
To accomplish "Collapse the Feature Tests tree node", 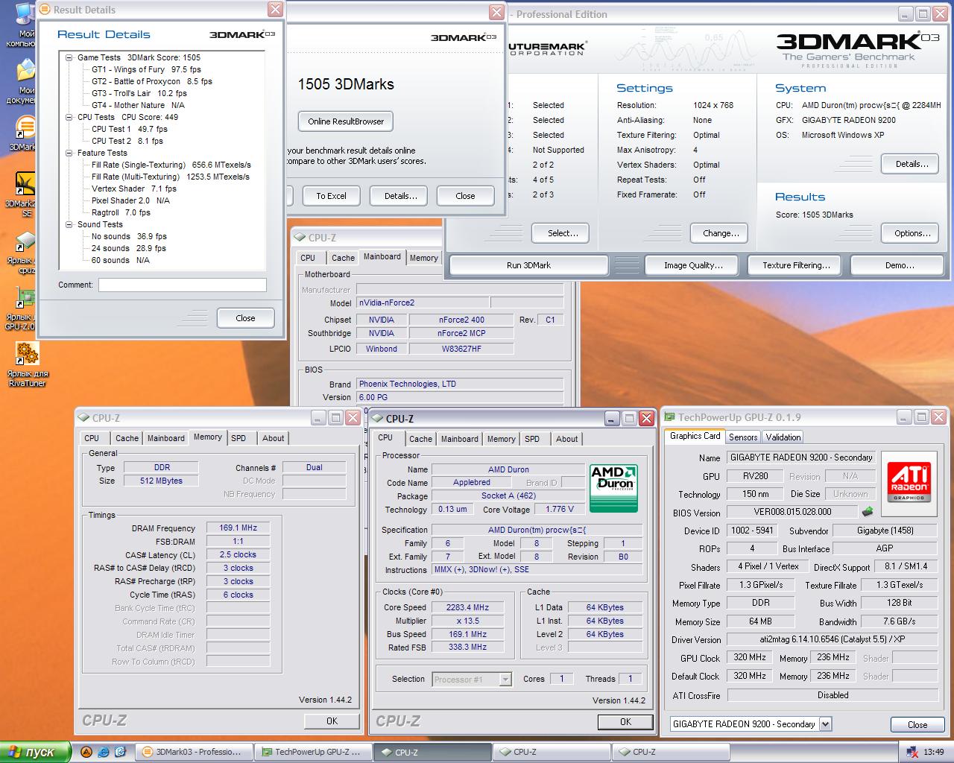I will [x=69, y=153].
